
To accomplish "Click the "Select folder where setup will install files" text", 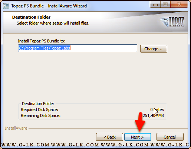I will pyautogui.click(x=53, y=23).
